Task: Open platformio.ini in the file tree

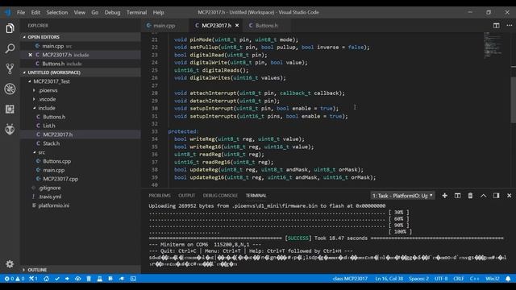Action: [x=81, y=205]
